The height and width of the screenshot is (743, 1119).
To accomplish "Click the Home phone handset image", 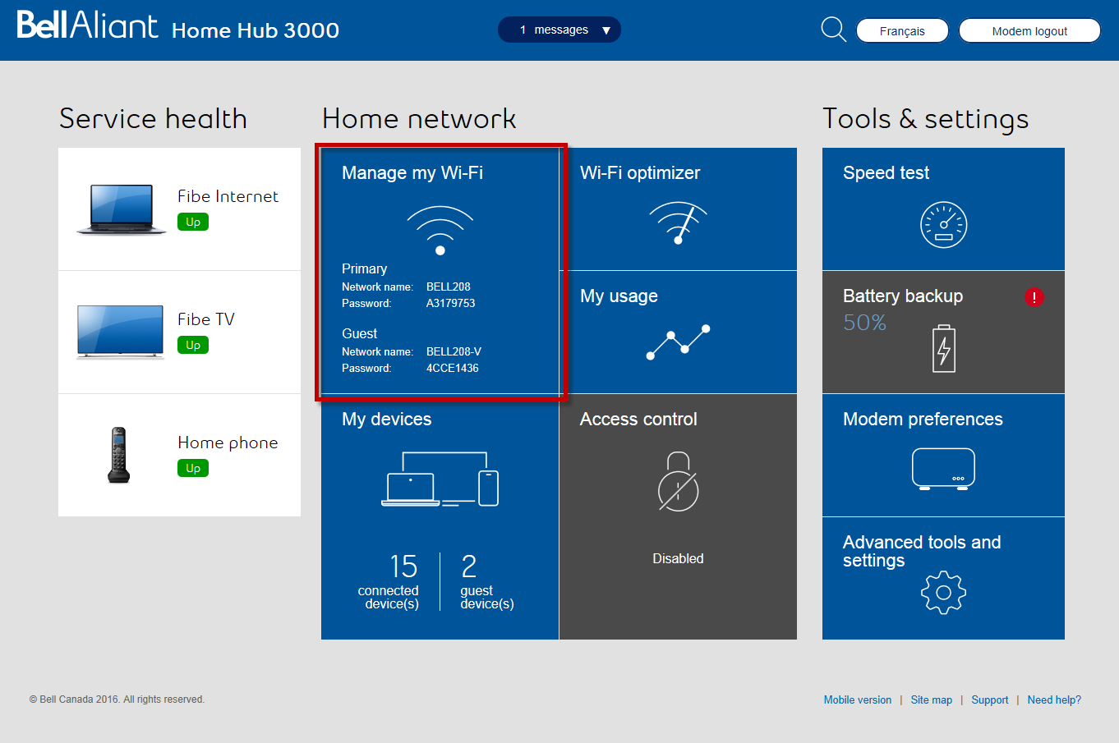I will coord(119,455).
